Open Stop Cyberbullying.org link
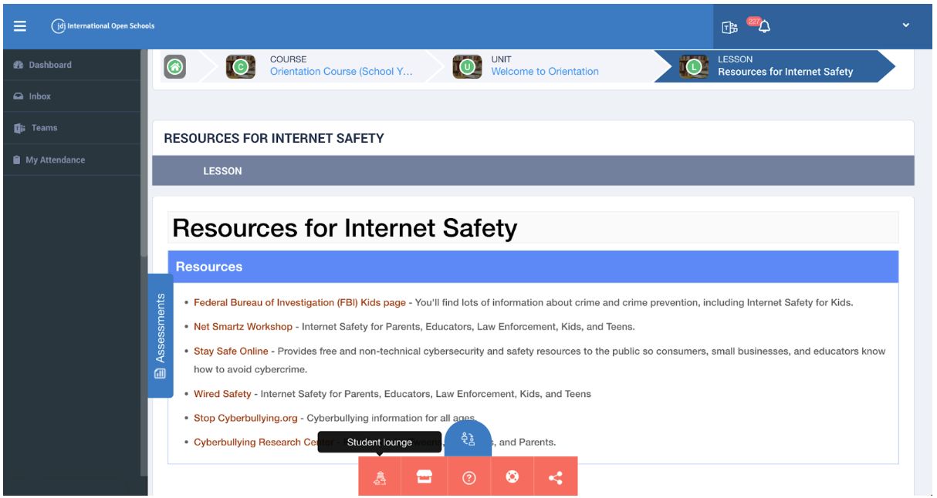The image size is (937, 498). click(245, 418)
